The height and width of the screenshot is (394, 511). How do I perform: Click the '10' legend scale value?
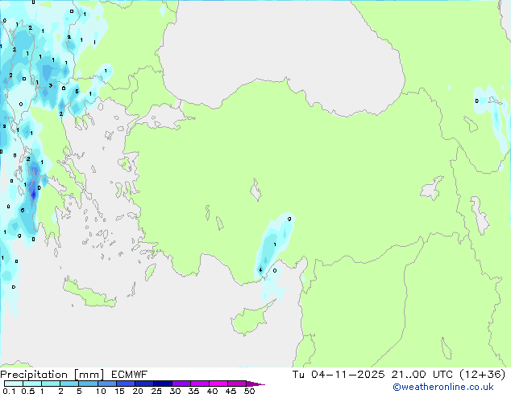pos(101,391)
